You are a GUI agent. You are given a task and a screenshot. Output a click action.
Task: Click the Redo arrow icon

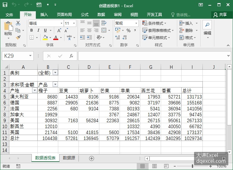[x=26, y=5]
